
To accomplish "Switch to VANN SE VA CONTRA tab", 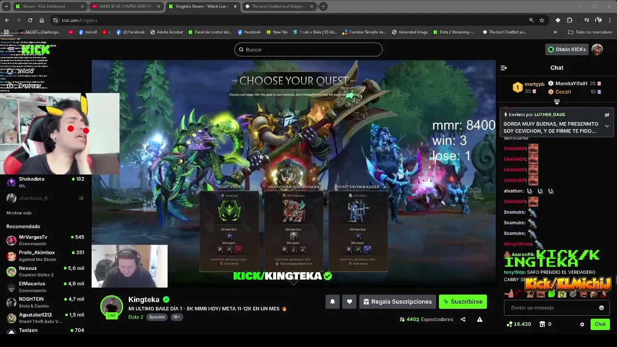I will (126, 6).
